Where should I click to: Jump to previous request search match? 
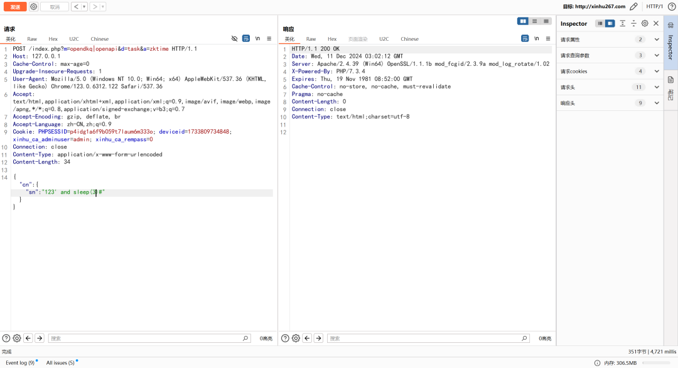point(28,338)
